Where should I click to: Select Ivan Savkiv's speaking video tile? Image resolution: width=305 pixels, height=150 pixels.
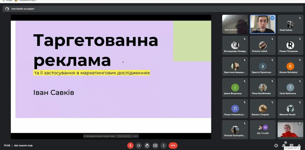pyautogui.click(x=263, y=24)
